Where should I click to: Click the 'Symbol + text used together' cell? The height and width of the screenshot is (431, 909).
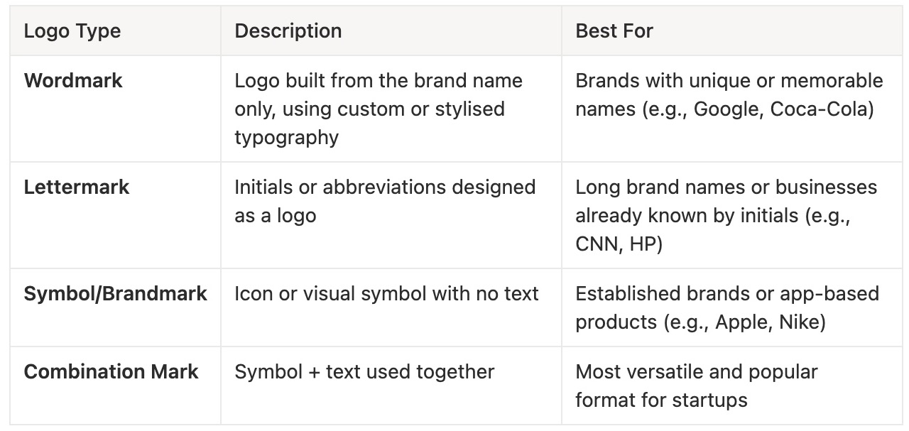tap(391, 386)
